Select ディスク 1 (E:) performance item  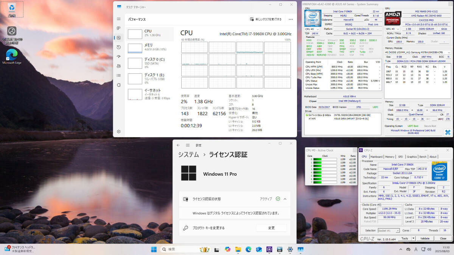click(150, 78)
